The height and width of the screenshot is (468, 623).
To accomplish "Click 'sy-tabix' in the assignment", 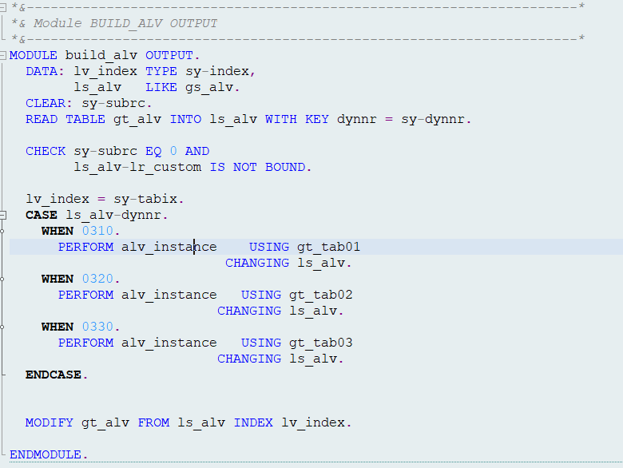I will pos(145,199).
